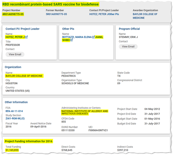The width and height of the screenshot is (173, 155).
Task: Follow the HOTEZ, PETER J header link
Action: [99, 14]
